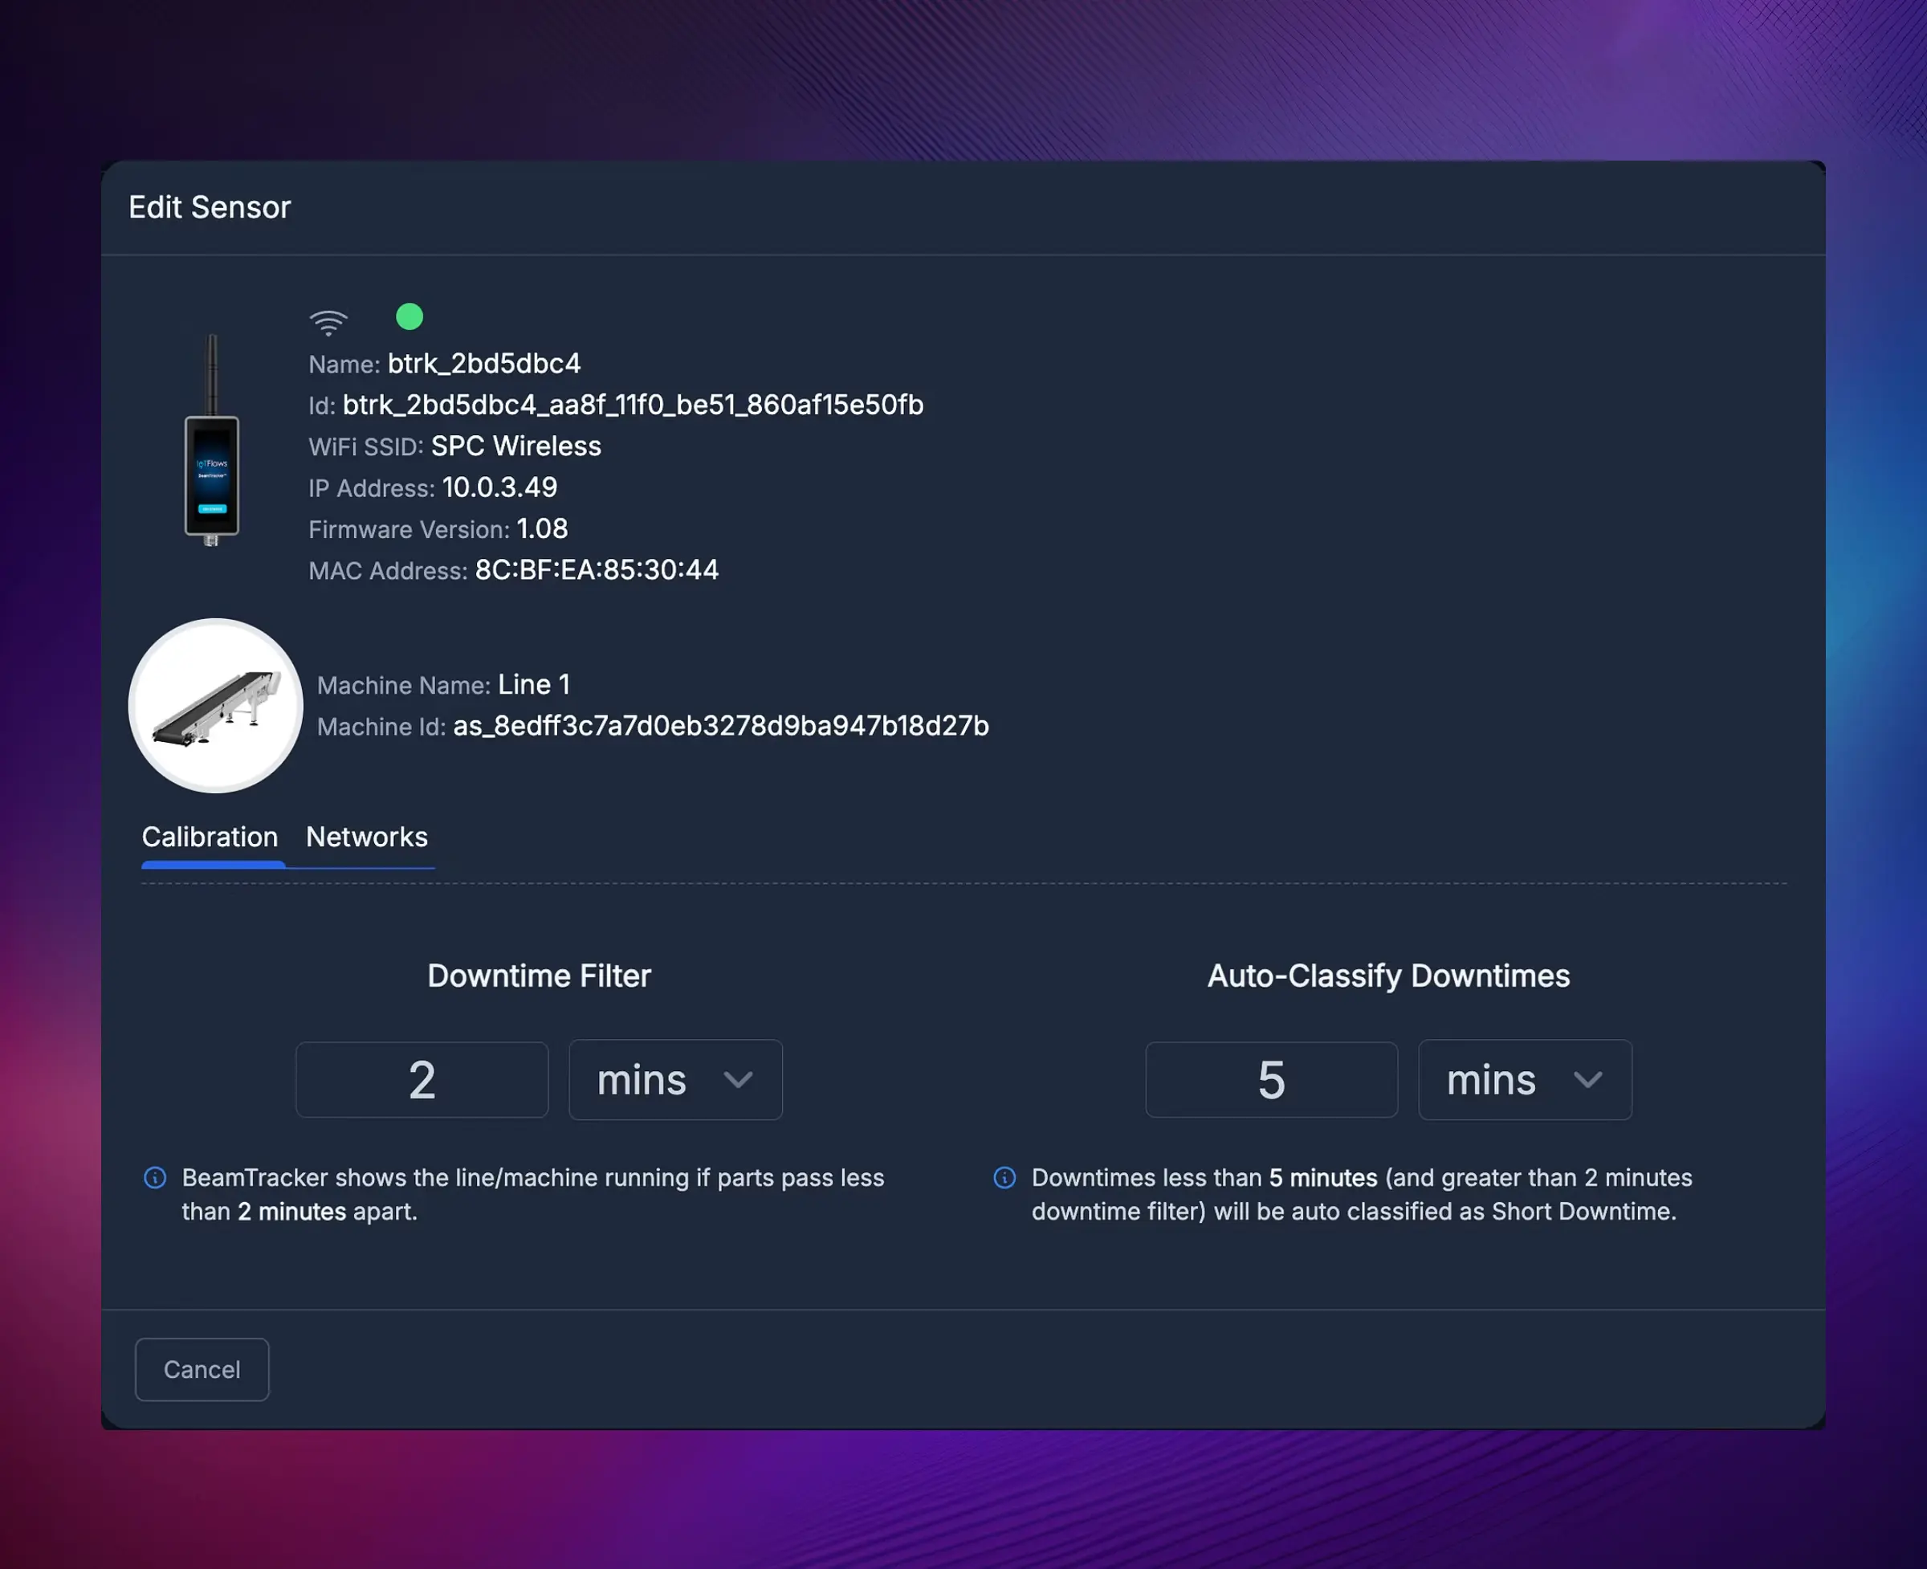Click the info icon beside the BeamTracker note
The height and width of the screenshot is (1569, 1927).
154,1177
